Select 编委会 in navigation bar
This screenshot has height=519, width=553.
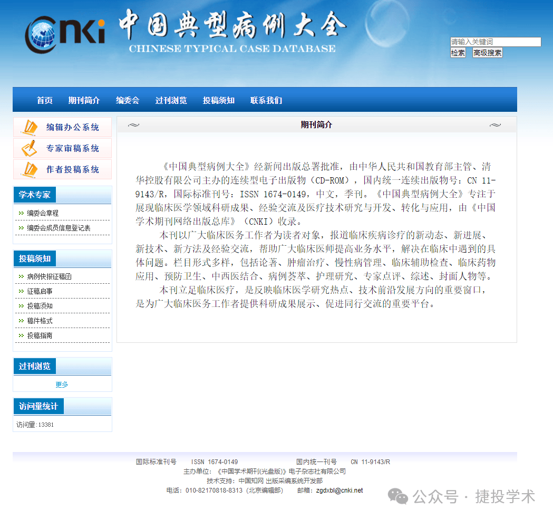[x=128, y=101]
